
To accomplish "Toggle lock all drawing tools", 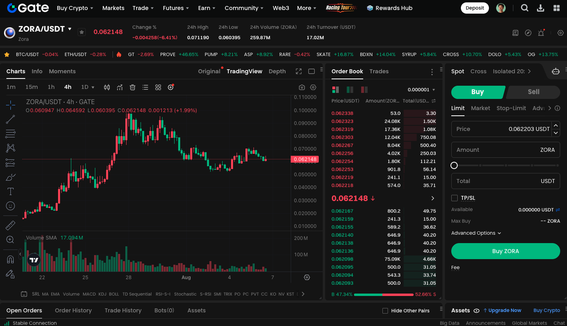I will point(10,274).
